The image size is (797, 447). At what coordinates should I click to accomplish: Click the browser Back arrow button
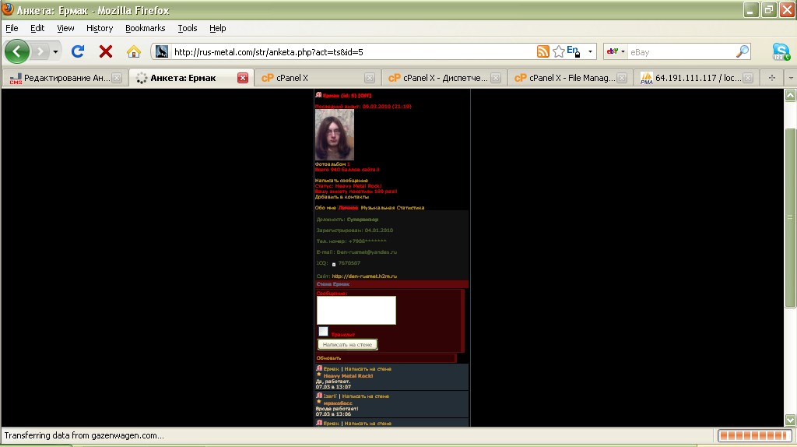click(x=17, y=52)
